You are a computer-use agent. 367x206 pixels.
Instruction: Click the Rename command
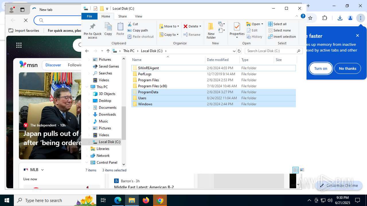(192, 35)
